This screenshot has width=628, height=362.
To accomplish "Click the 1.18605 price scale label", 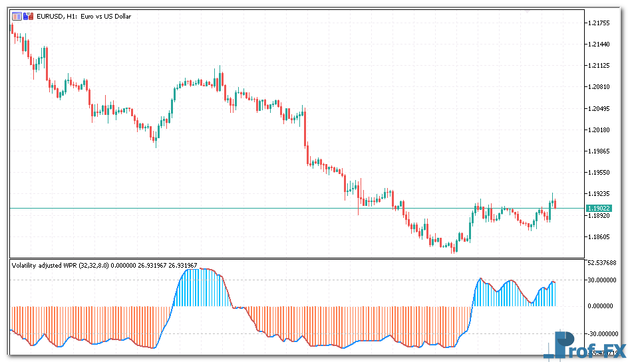I will point(600,237).
